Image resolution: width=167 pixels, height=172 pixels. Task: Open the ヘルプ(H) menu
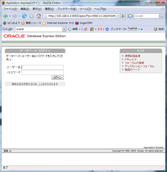click(x=100, y=9)
